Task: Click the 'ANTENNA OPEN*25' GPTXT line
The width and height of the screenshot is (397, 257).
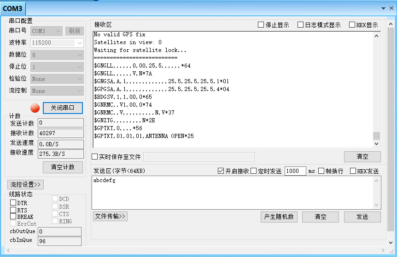Action: 144,136
